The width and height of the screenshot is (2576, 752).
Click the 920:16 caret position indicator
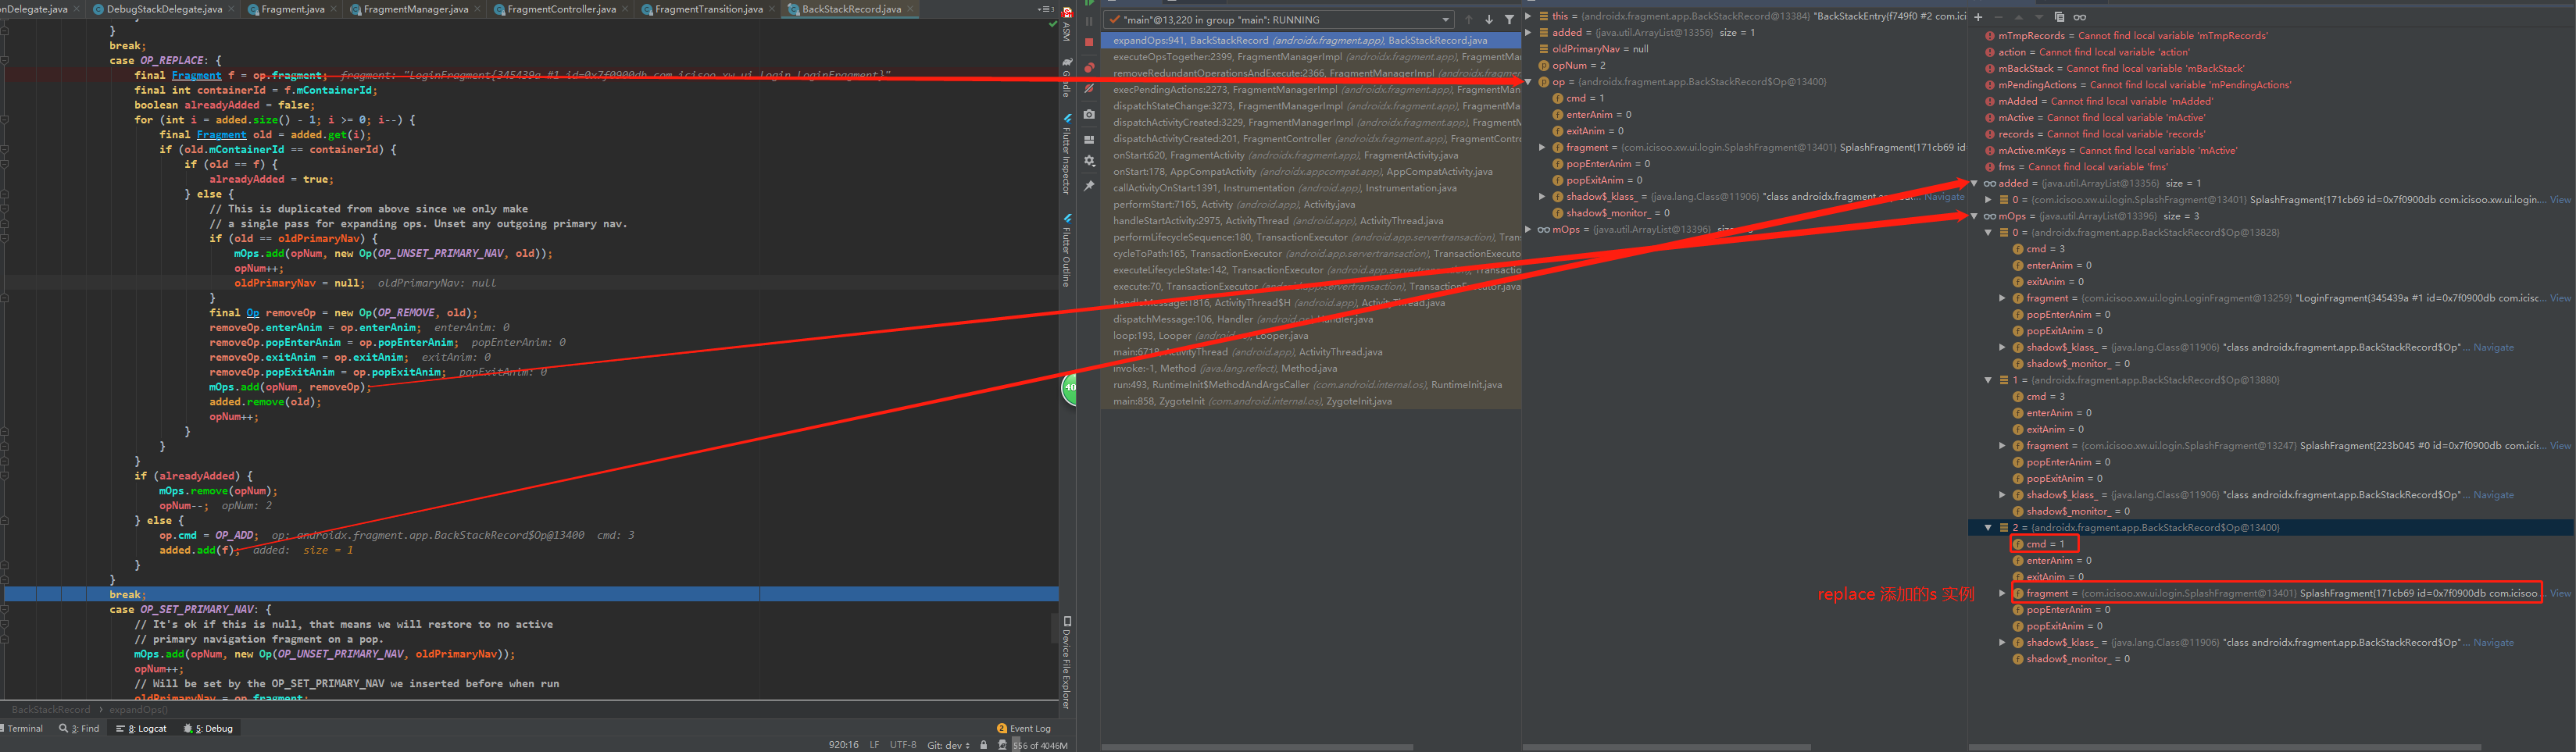click(x=843, y=744)
